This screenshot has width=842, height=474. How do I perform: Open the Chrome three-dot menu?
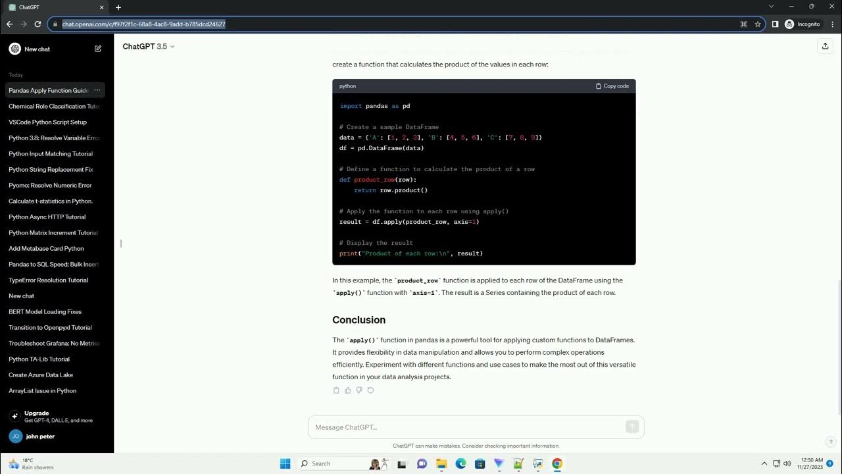(832, 24)
